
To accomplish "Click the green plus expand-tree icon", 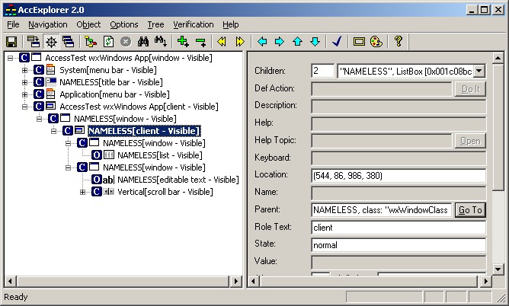I will point(182,41).
